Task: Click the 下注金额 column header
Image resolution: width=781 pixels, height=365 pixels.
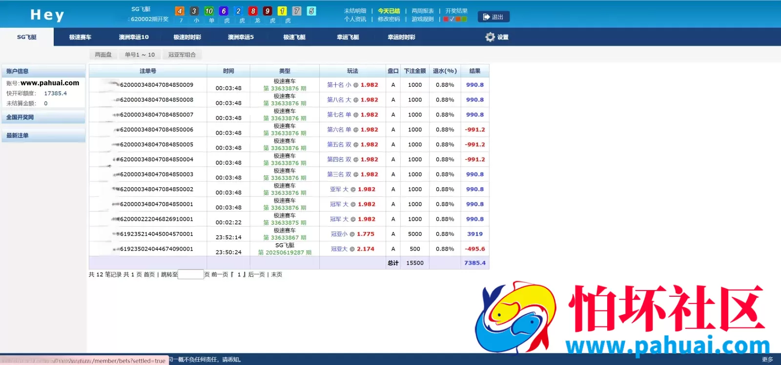Action: [415, 71]
